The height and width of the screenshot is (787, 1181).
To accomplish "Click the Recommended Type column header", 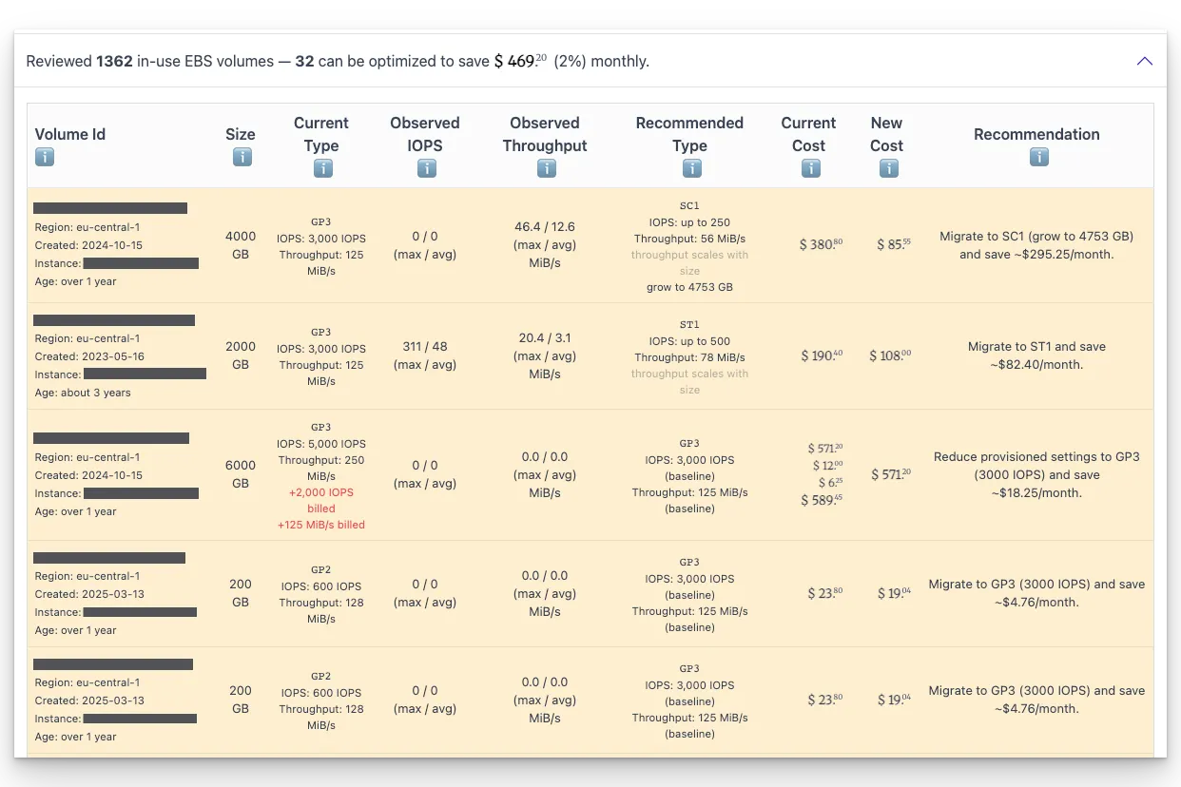I will coord(689,134).
